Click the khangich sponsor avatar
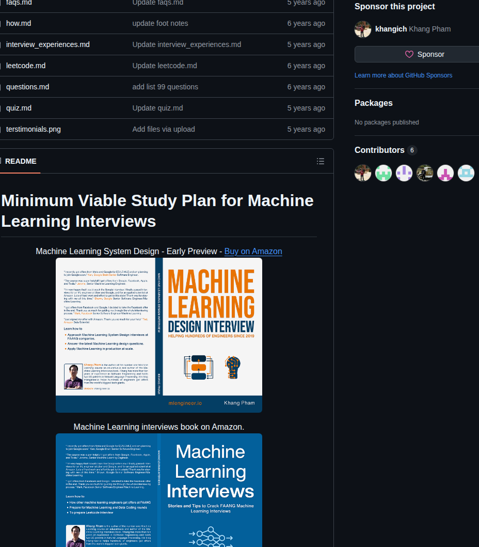Image resolution: width=479 pixels, height=547 pixels. tap(362, 29)
